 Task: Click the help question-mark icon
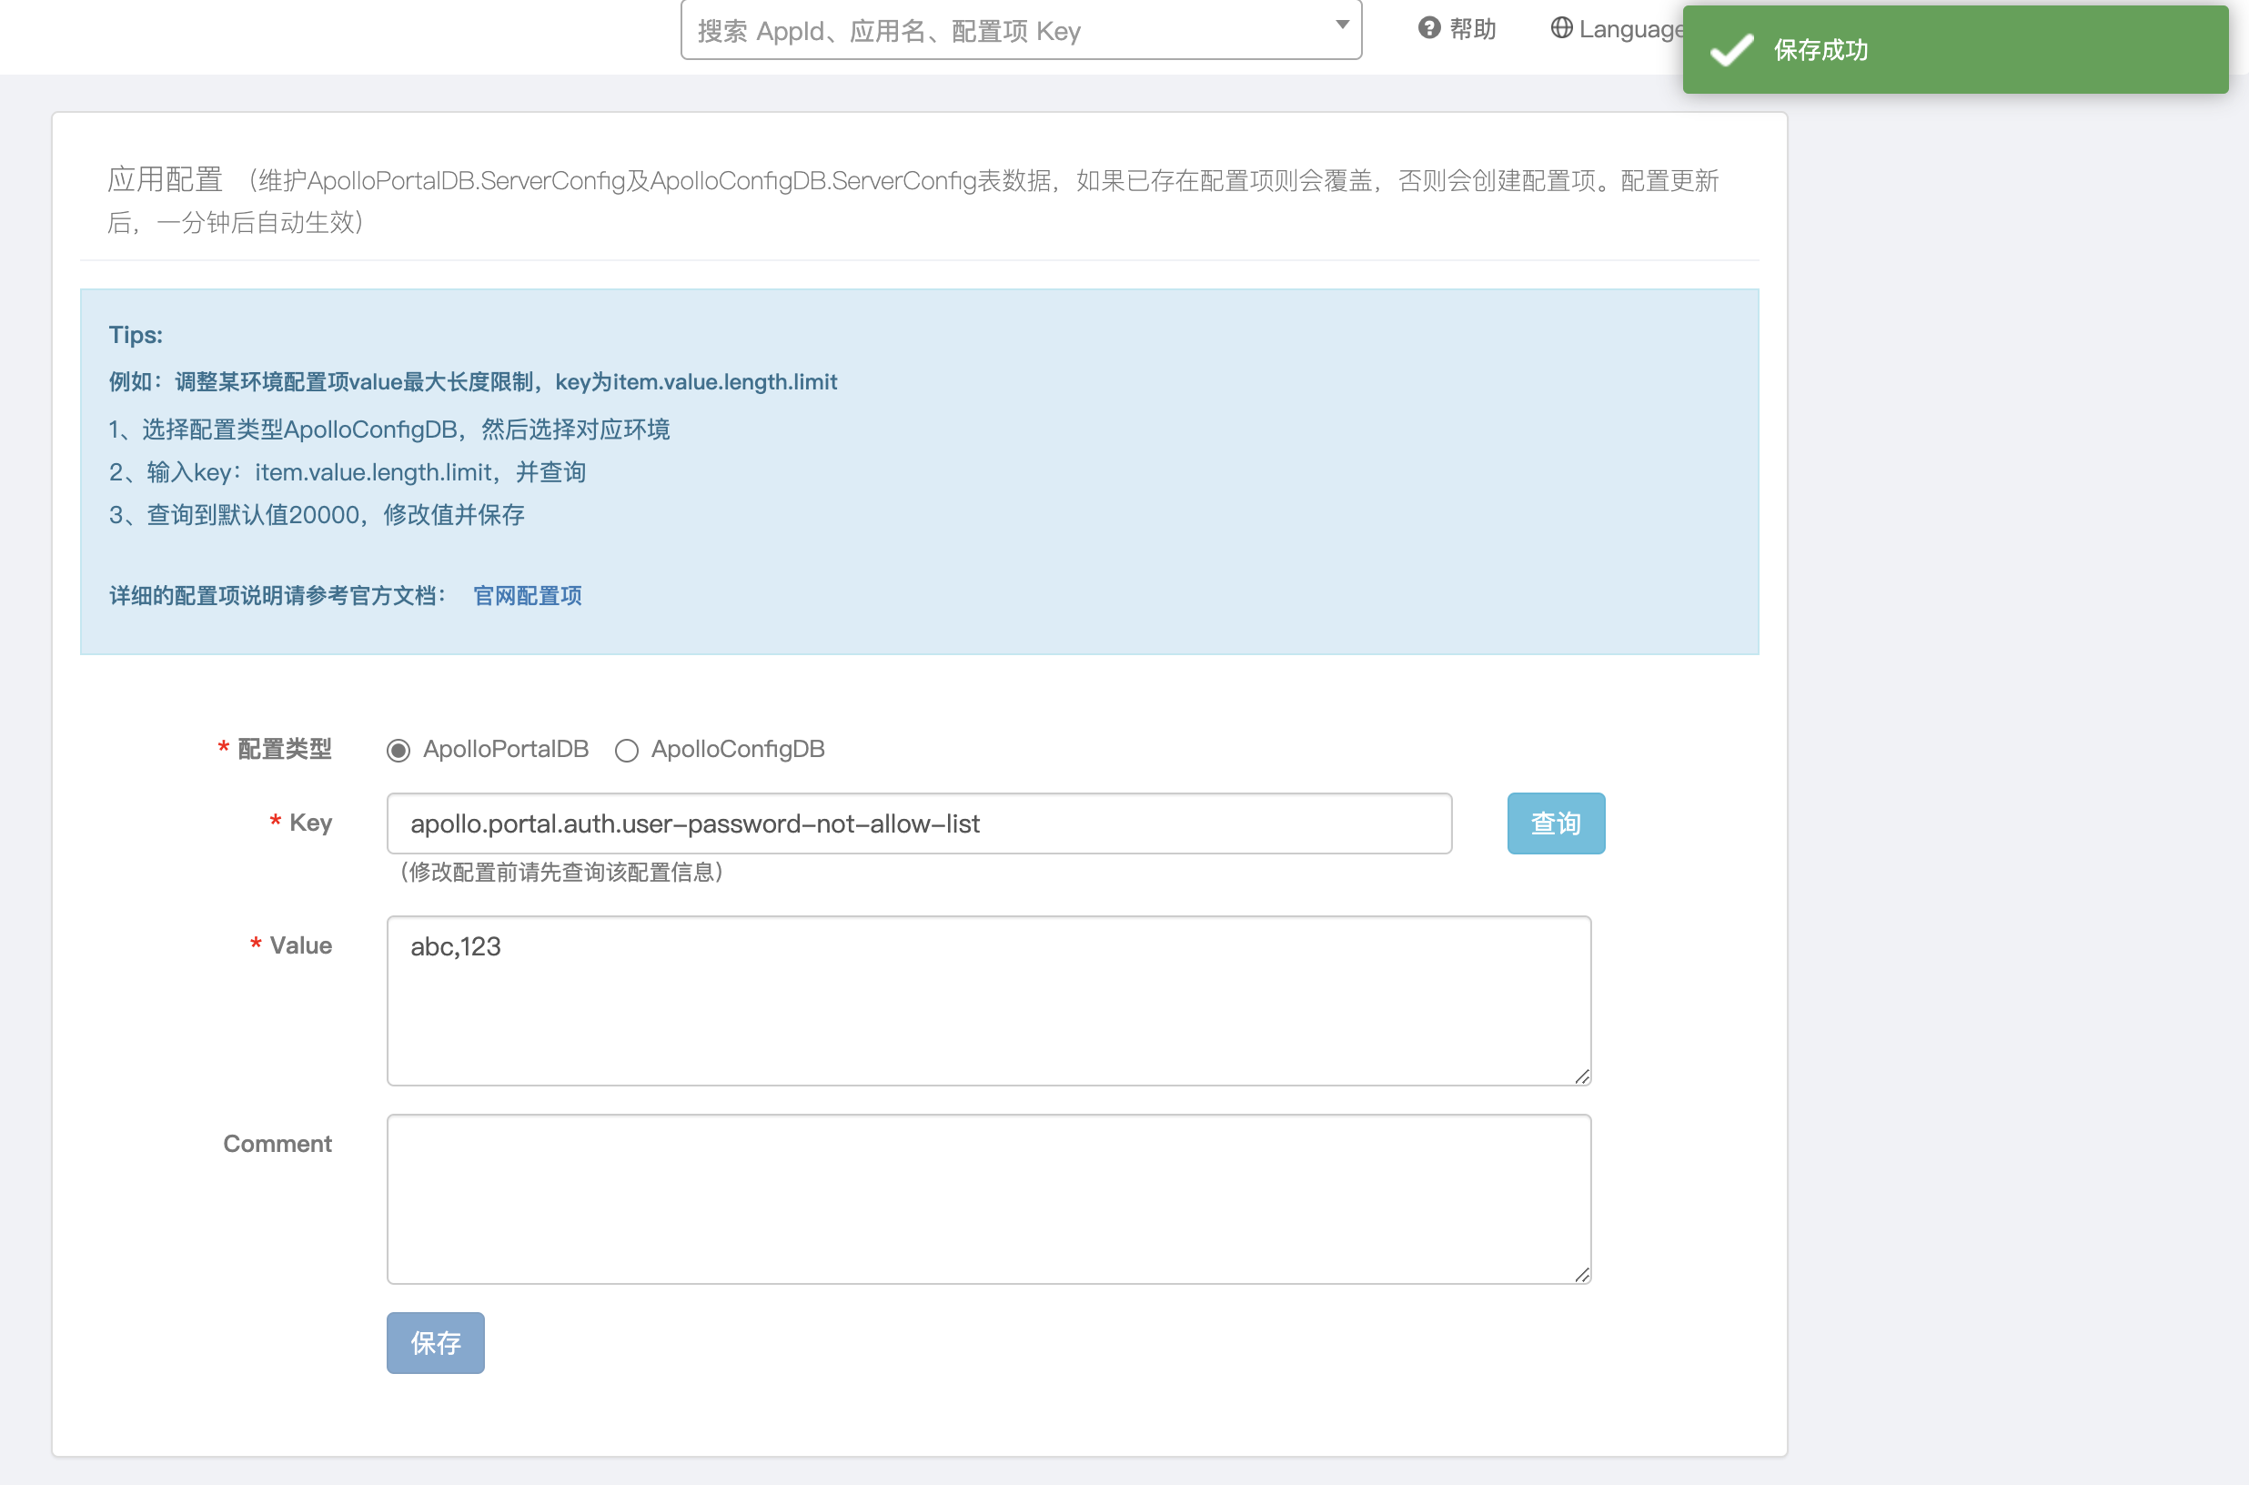1429,28
